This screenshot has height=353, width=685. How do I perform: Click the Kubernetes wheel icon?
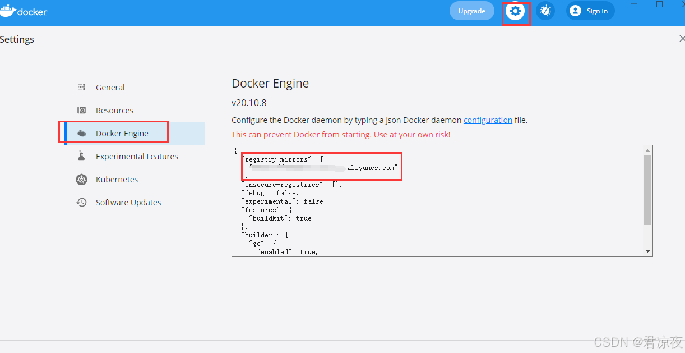(82, 180)
